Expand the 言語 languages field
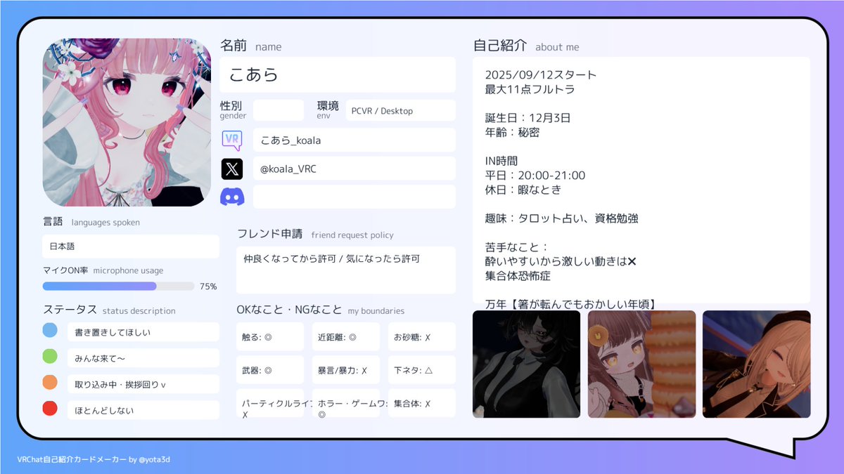This screenshot has width=844, height=474. [x=130, y=246]
